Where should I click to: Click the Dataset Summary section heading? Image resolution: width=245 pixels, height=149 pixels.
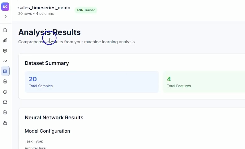pos(47,63)
